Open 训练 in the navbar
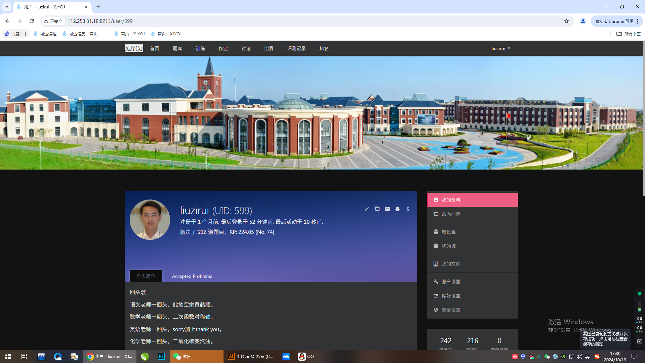The height and width of the screenshot is (363, 645). click(x=200, y=48)
